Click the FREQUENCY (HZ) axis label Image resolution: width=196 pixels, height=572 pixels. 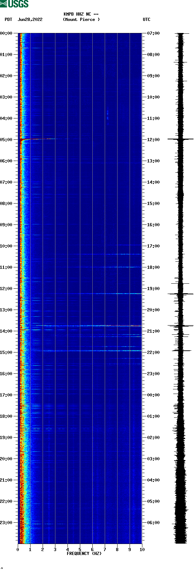(x=84, y=554)
